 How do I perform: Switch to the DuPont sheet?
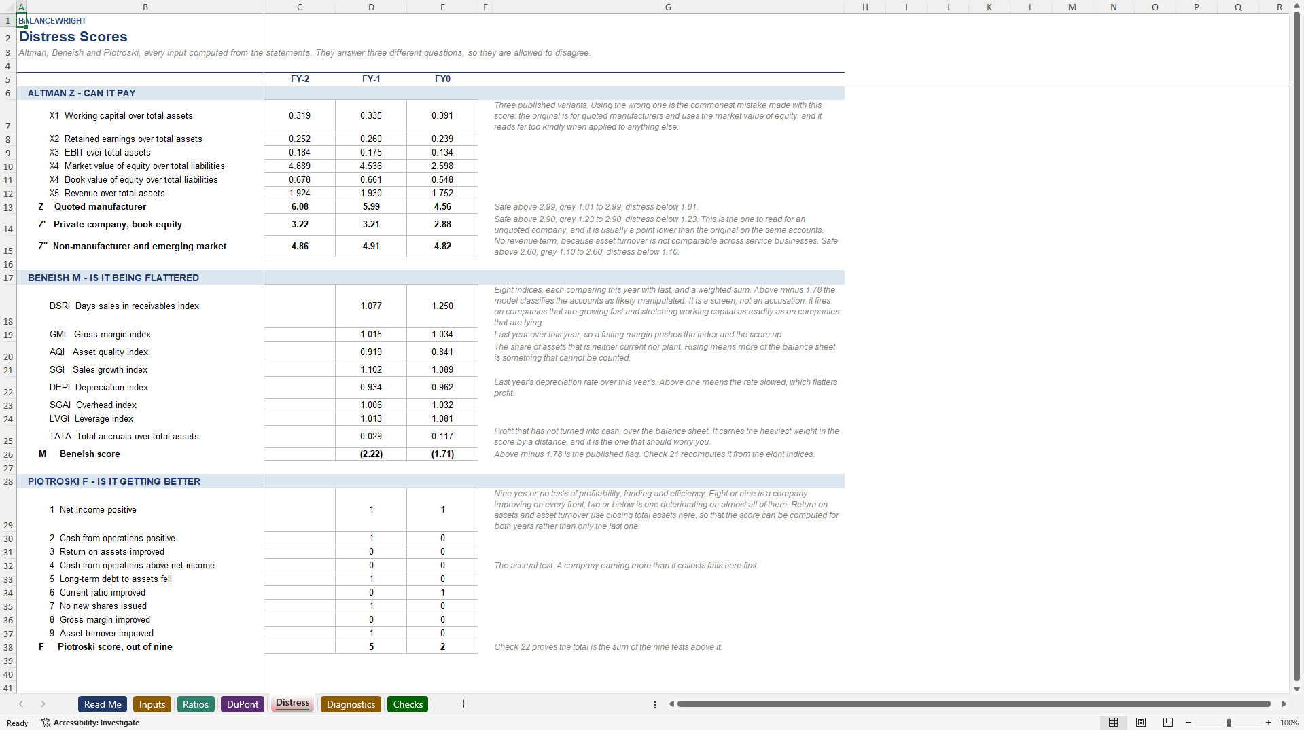tap(243, 704)
